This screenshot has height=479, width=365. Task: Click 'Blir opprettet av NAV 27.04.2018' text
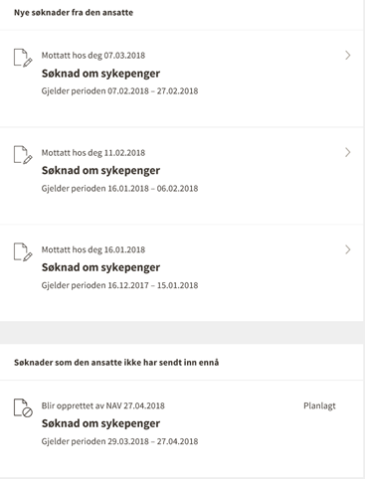tap(103, 406)
